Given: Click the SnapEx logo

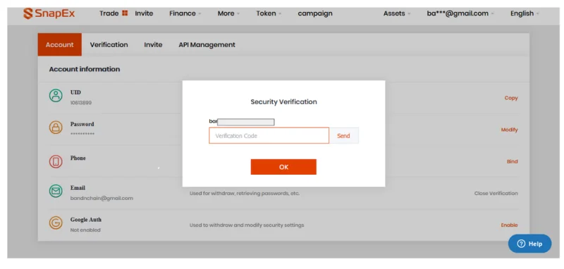Looking at the screenshot, I should click(x=49, y=13).
